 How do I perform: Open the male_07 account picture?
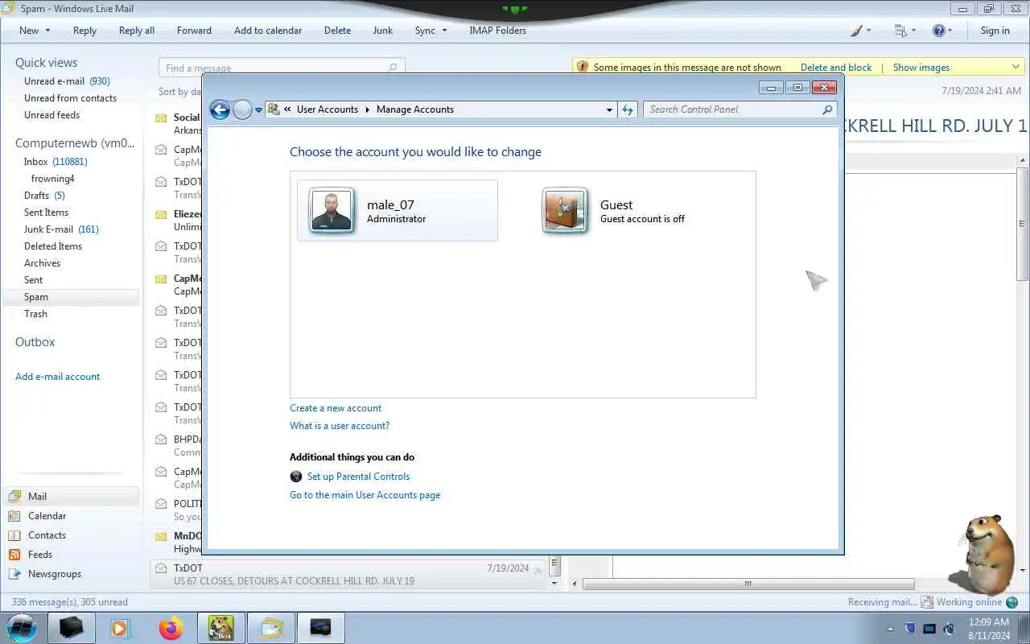(x=331, y=210)
